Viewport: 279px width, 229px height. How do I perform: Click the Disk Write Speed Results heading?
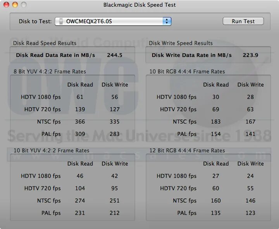(x=181, y=43)
